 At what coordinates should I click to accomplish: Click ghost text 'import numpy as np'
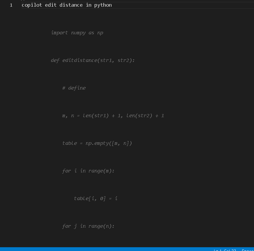pyautogui.click(x=77, y=33)
